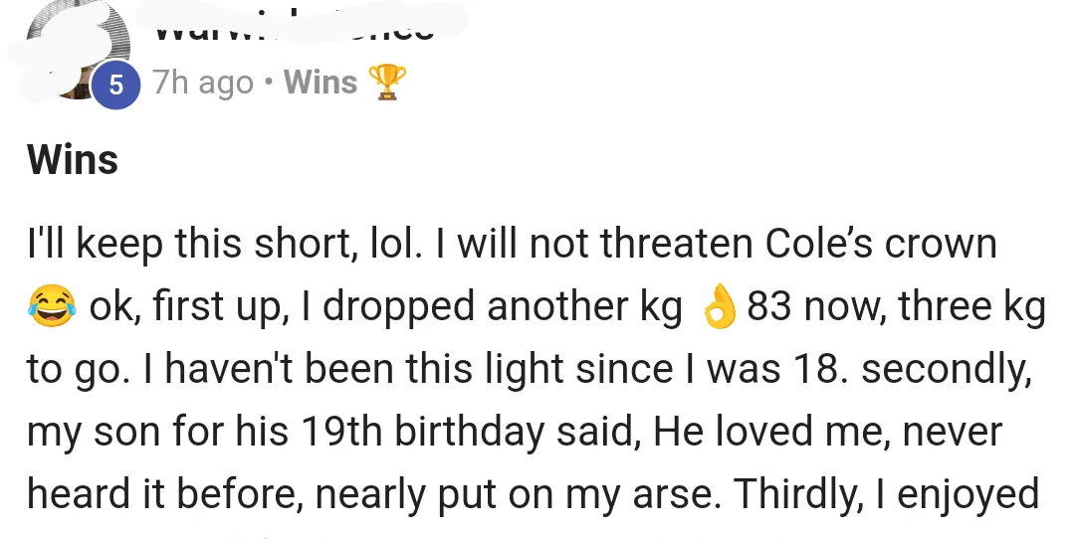
Task: Open the bold Wins post title
Action: [x=73, y=159]
